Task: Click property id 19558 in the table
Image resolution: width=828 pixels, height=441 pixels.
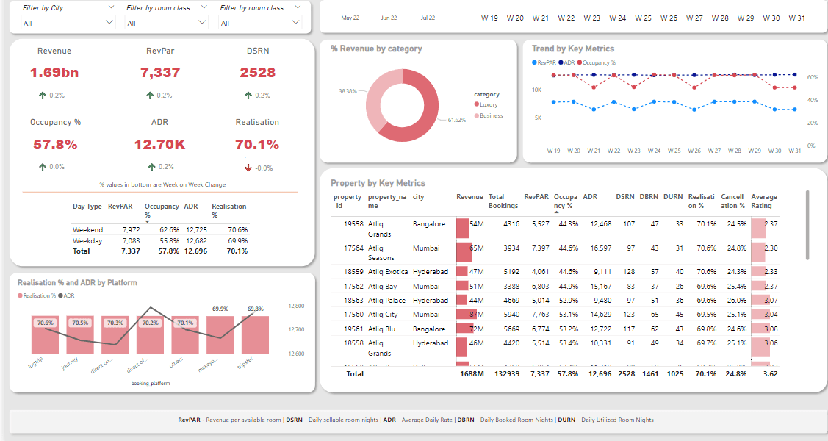Action: click(x=353, y=224)
